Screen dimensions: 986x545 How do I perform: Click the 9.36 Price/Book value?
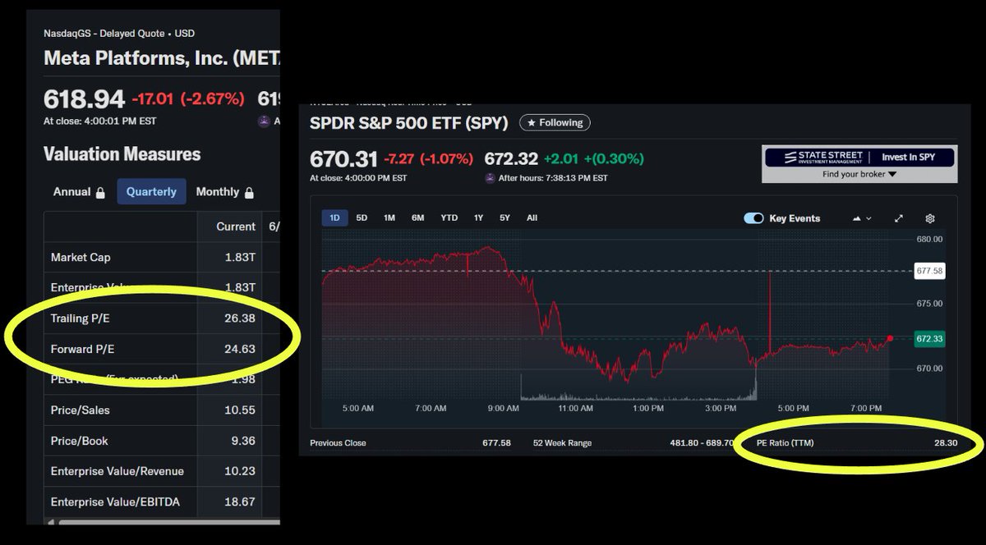[x=243, y=441]
